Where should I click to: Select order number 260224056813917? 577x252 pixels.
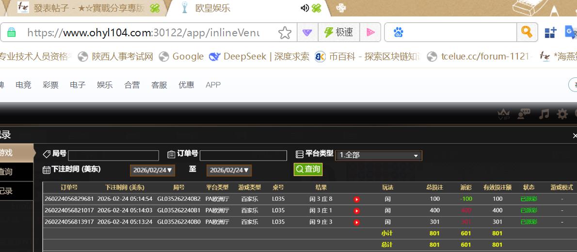click(x=69, y=222)
